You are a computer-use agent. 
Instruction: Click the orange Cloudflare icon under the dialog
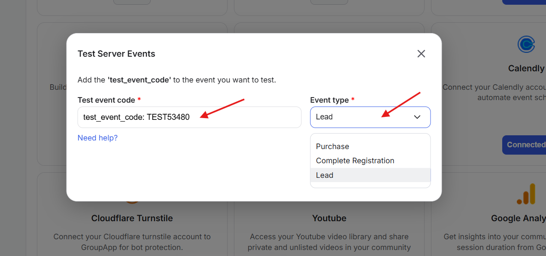(x=132, y=201)
